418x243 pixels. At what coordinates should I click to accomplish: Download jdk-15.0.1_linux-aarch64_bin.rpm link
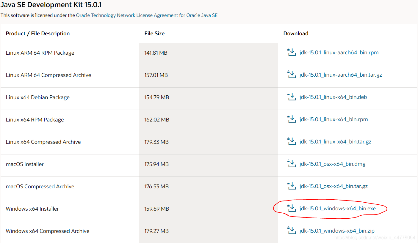[x=339, y=53]
